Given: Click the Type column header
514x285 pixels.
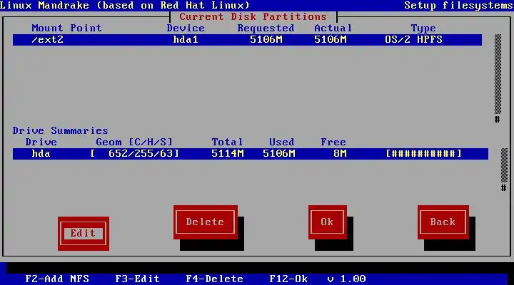Looking at the screenshot, I should click(x=423, y=28).
